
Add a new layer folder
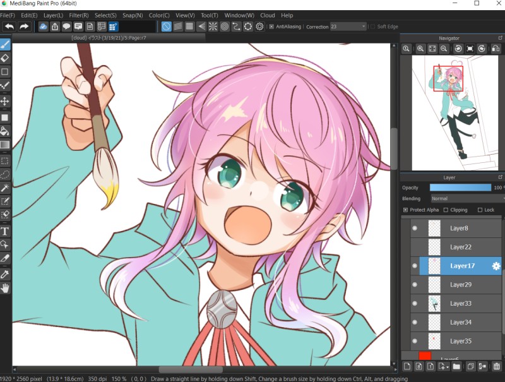coord(456,367)
